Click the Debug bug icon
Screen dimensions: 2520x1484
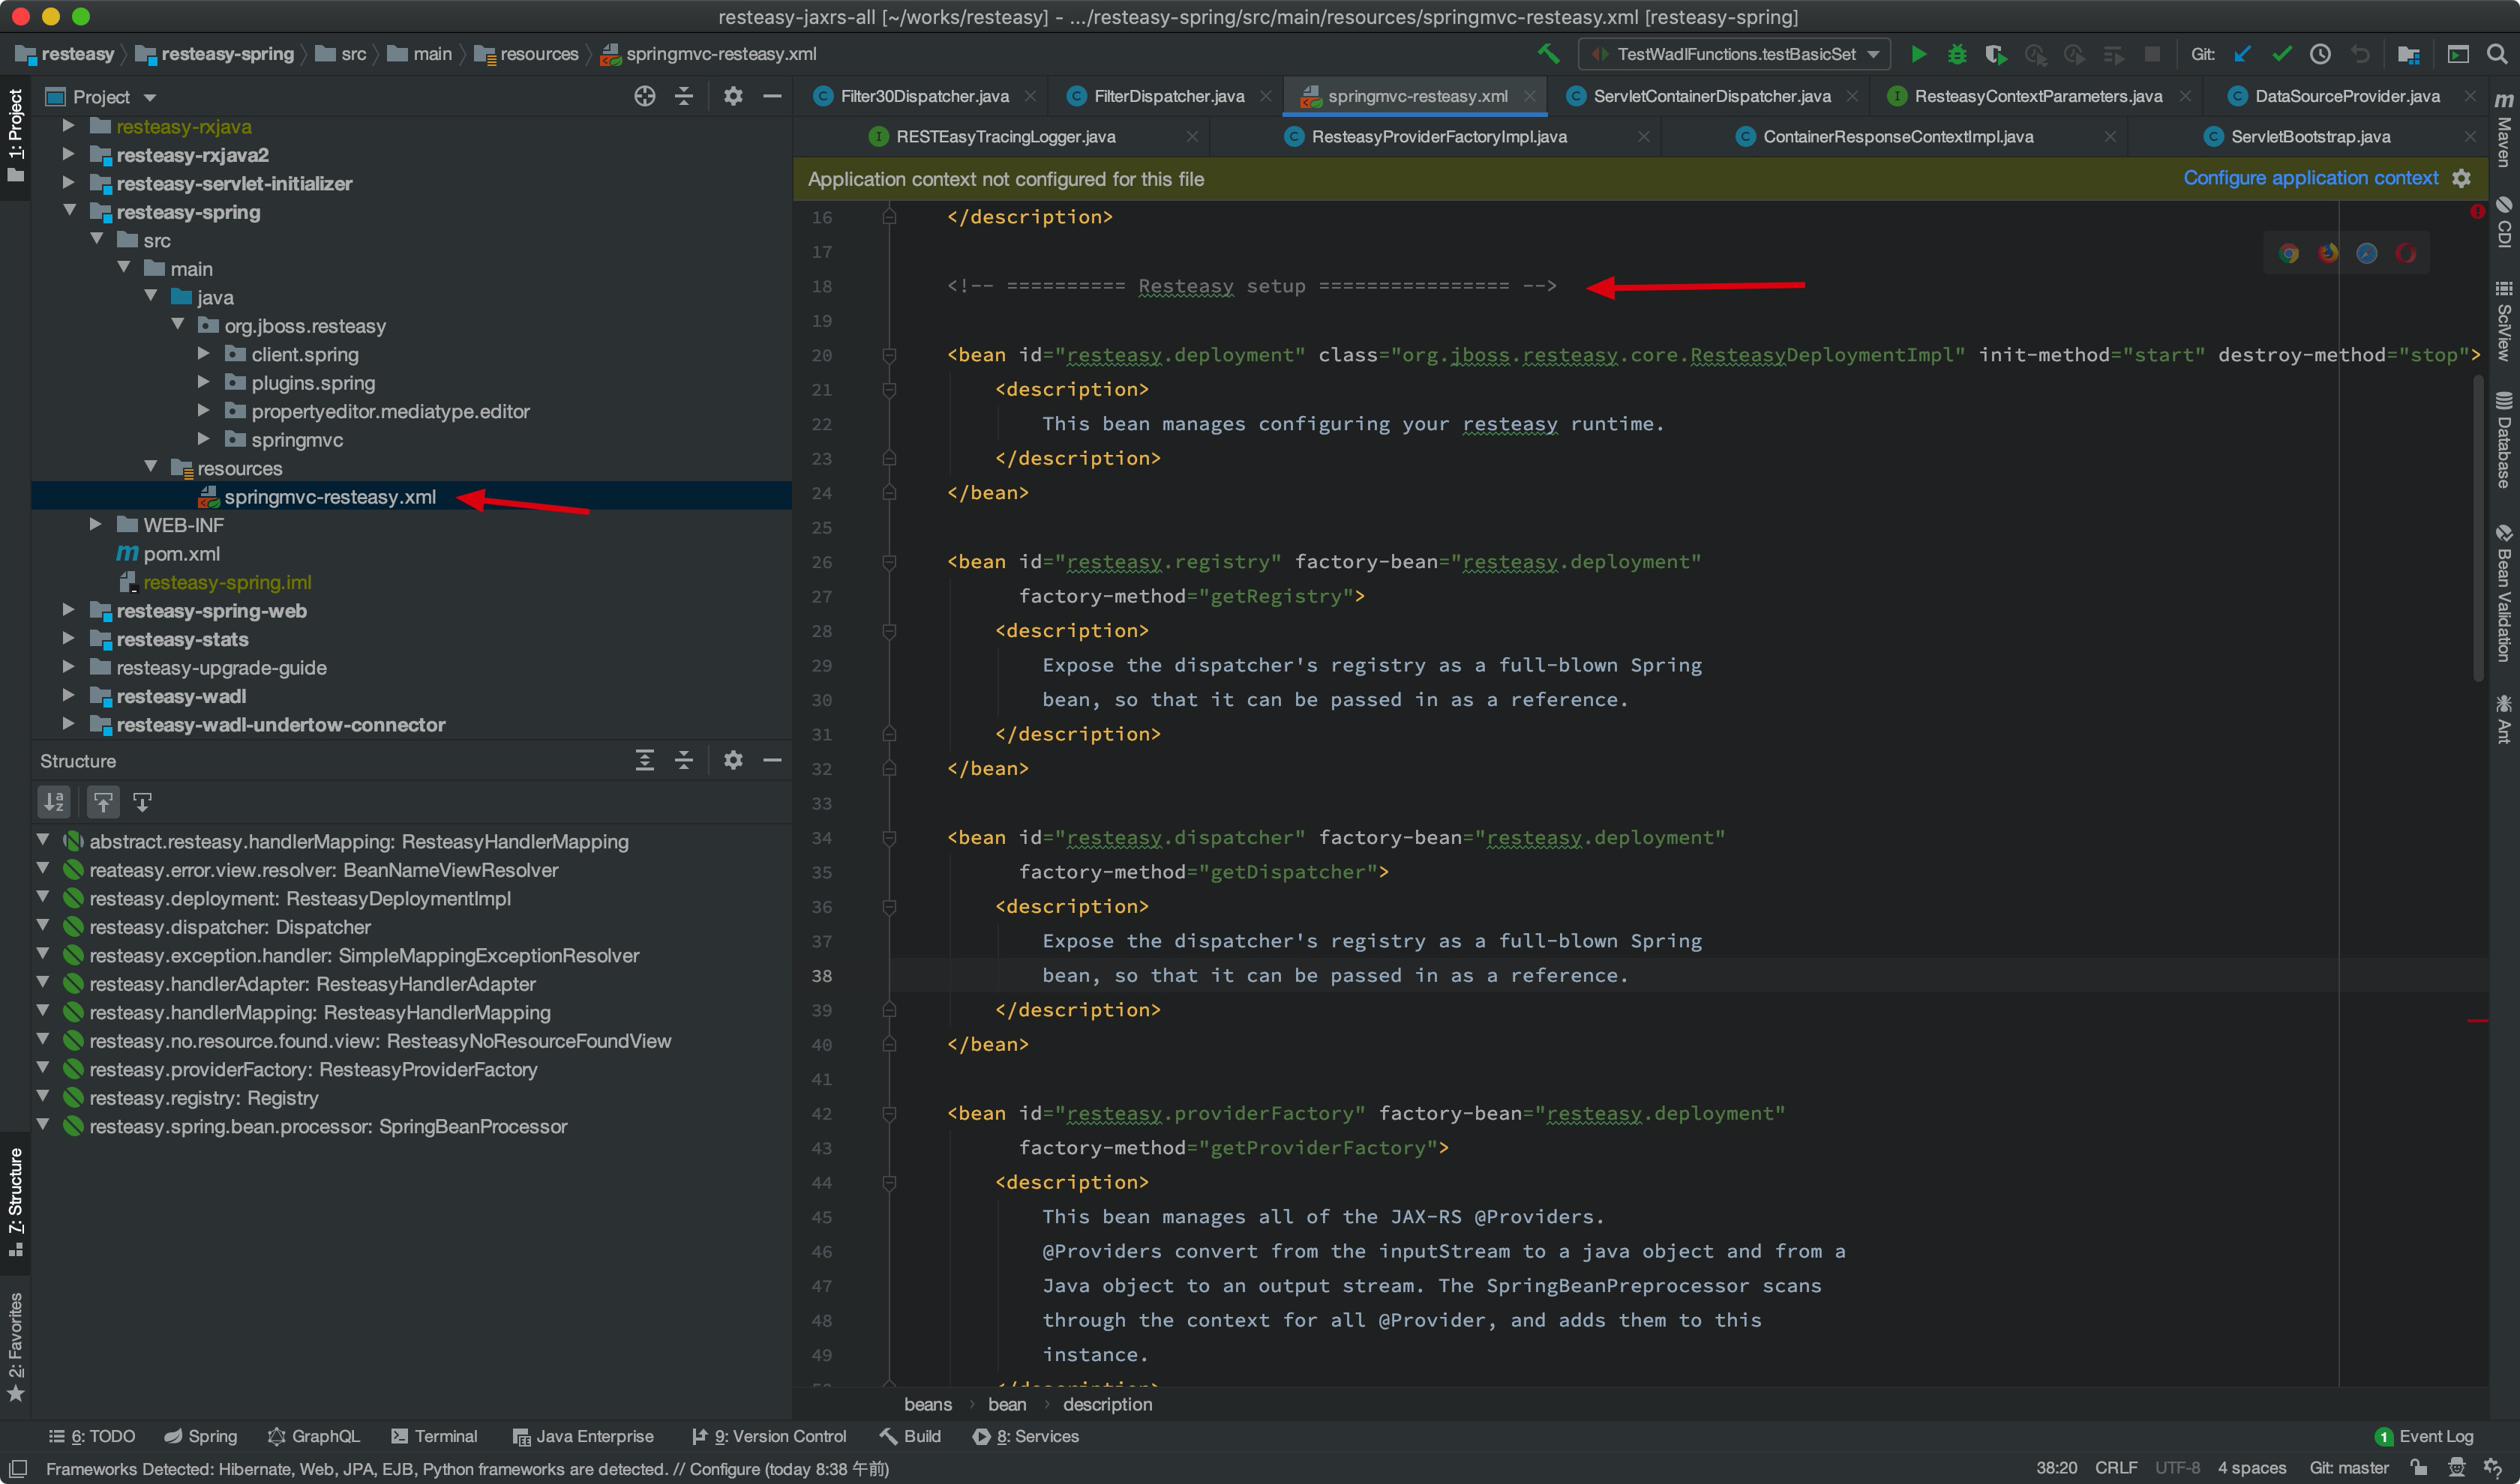pos(1957,54)
